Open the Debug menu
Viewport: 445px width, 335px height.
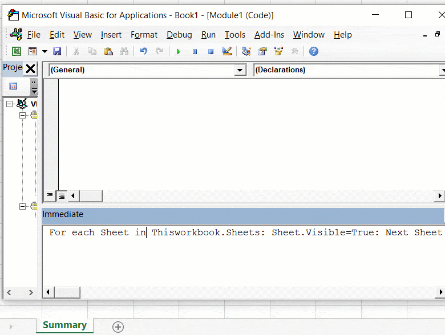[179, 35]
